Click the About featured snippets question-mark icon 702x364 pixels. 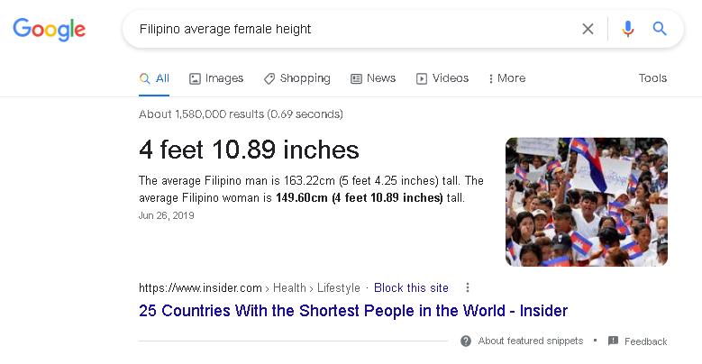coord(466,341)
